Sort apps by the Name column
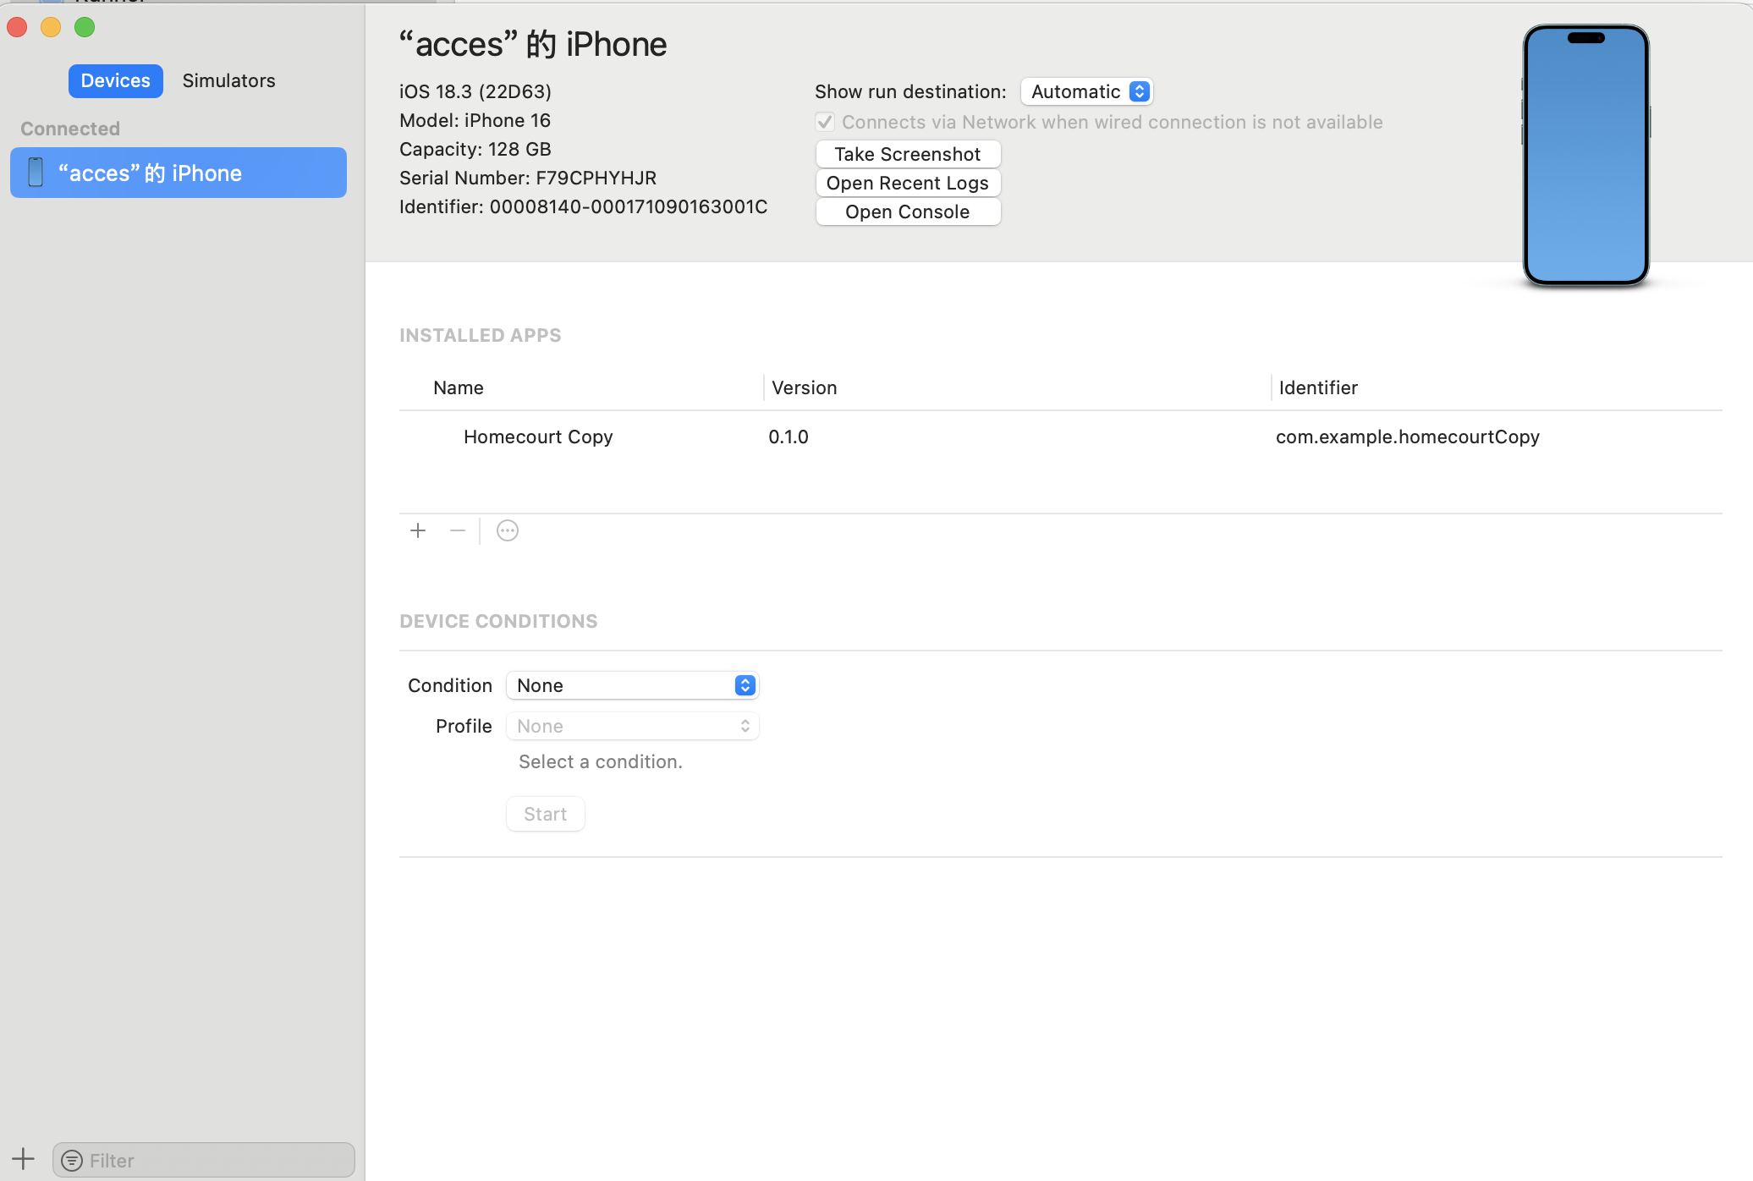The image size is (1753, 1181). point(459,387)
